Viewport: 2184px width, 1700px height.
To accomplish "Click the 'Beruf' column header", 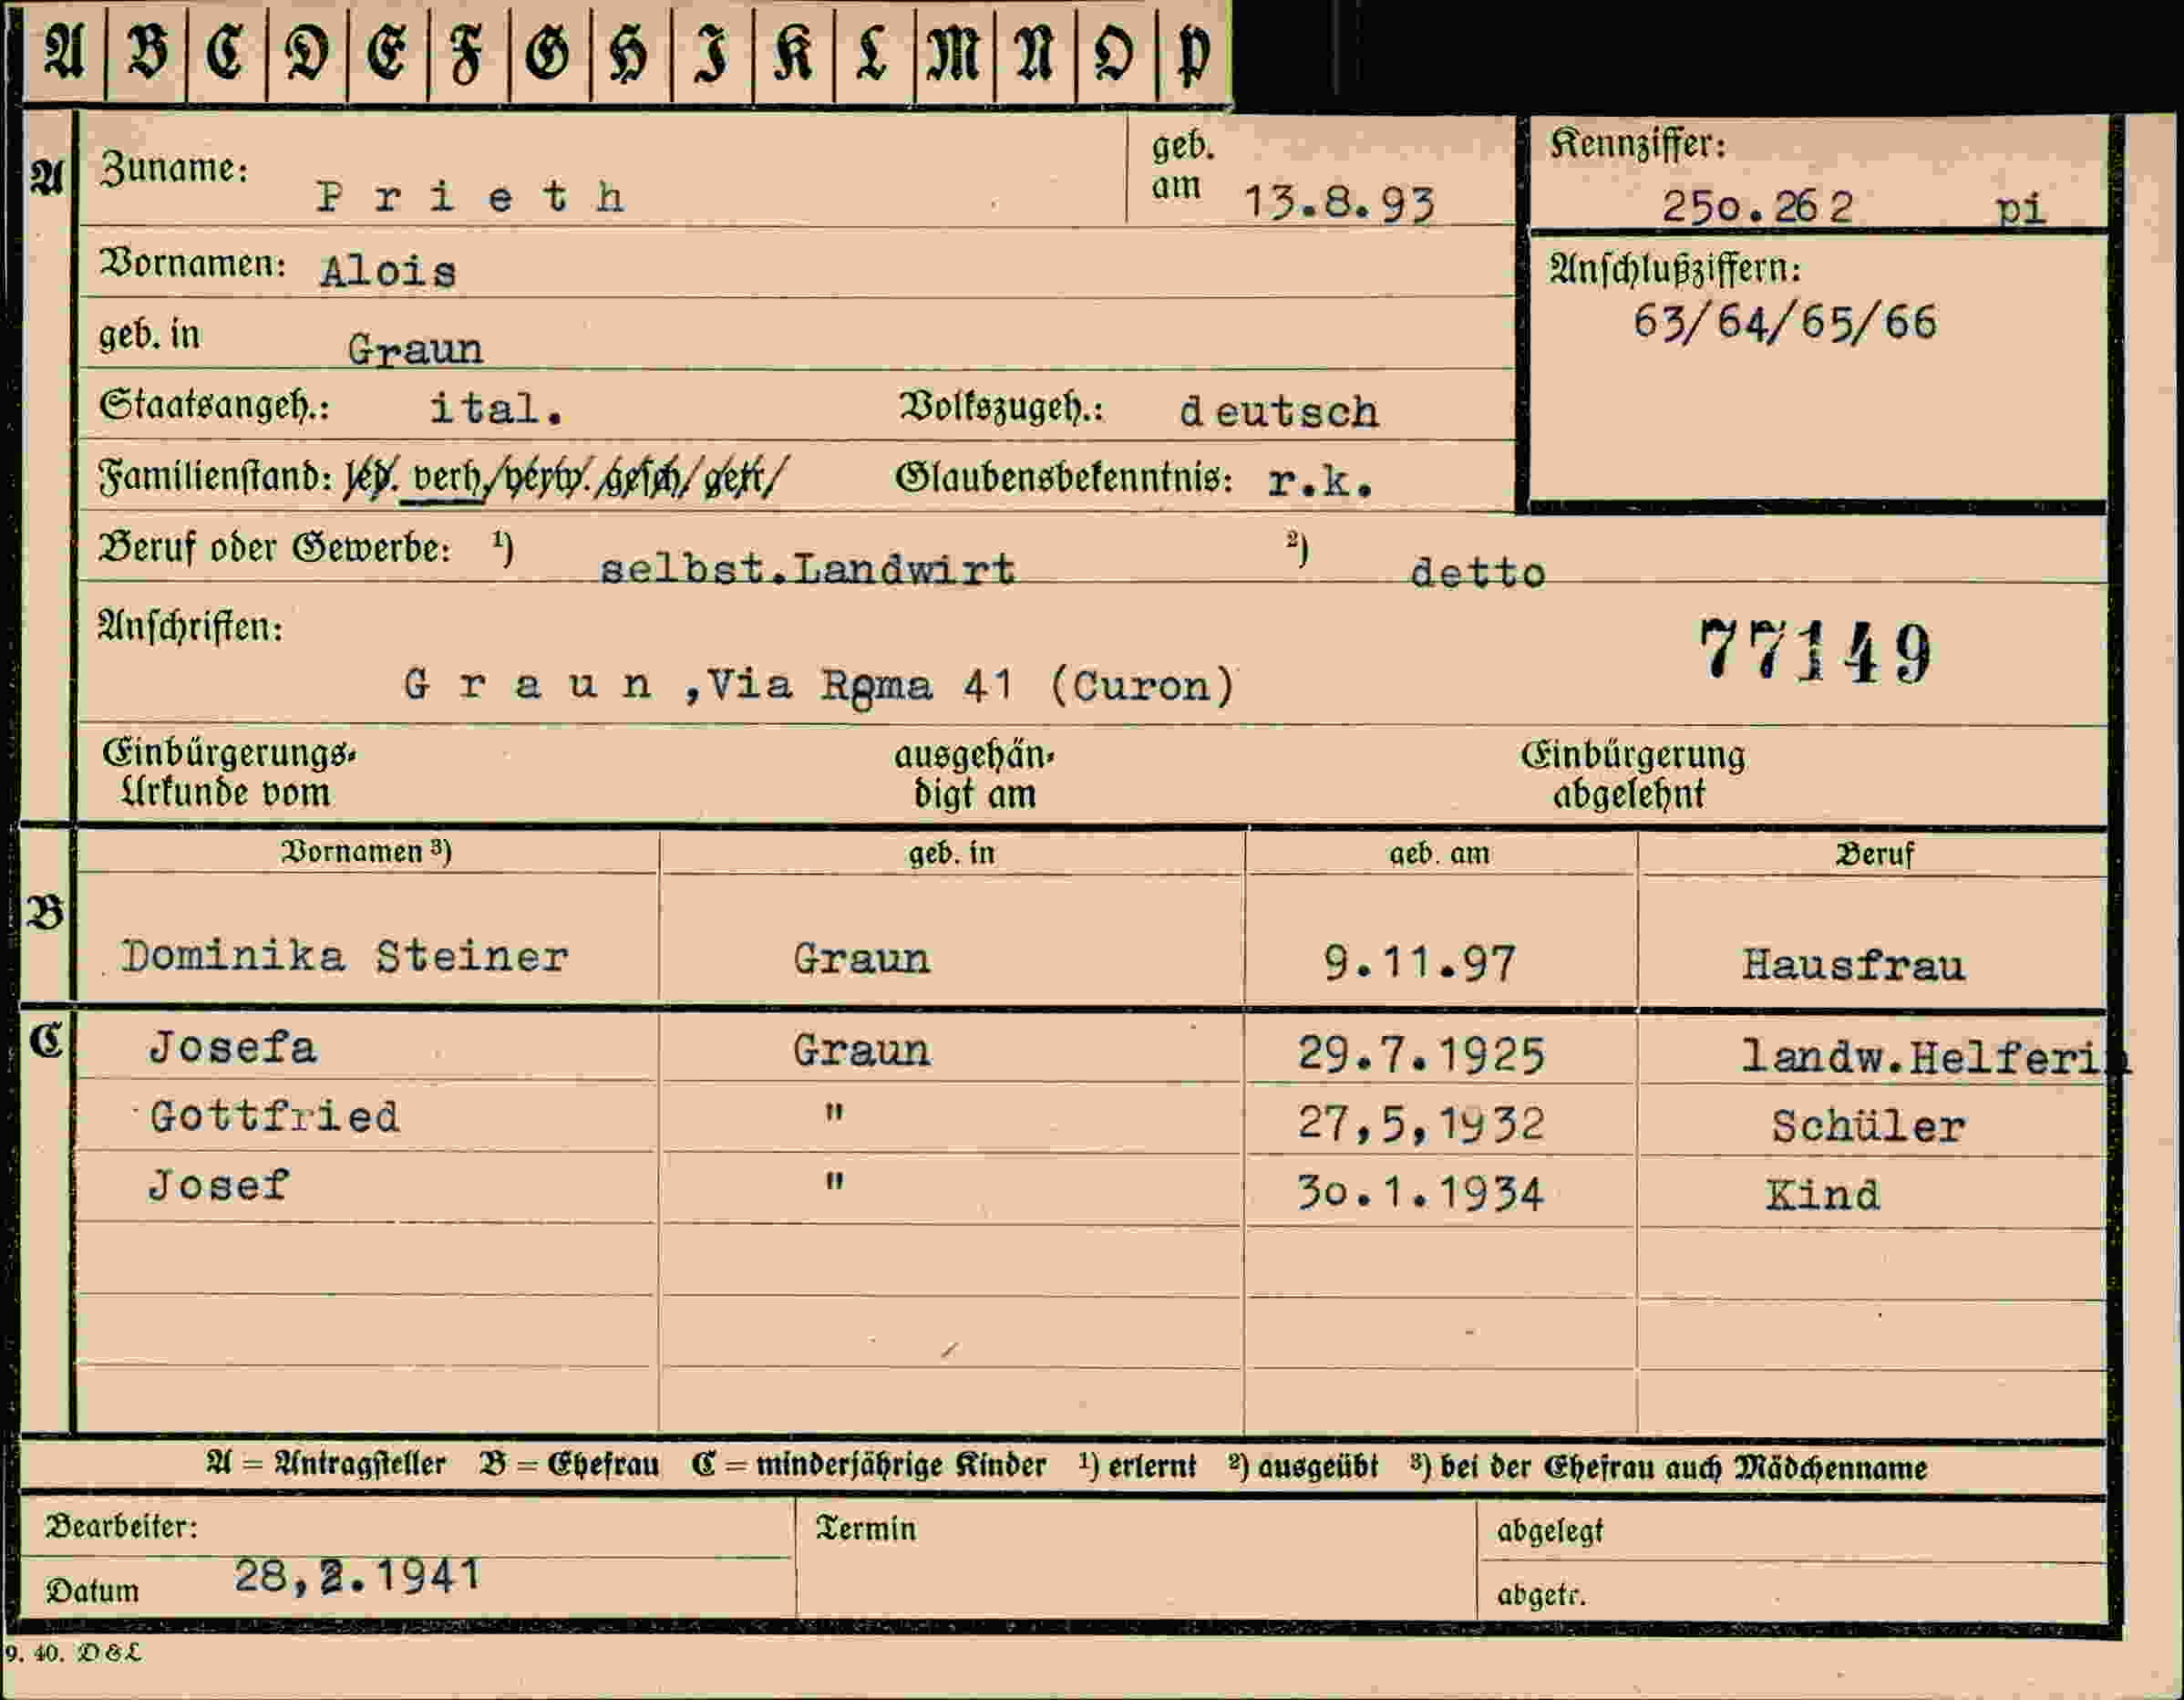I will click(1874, 855).
